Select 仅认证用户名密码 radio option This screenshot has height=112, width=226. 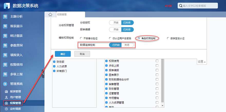pyautogui.click(x=110, y=38)
